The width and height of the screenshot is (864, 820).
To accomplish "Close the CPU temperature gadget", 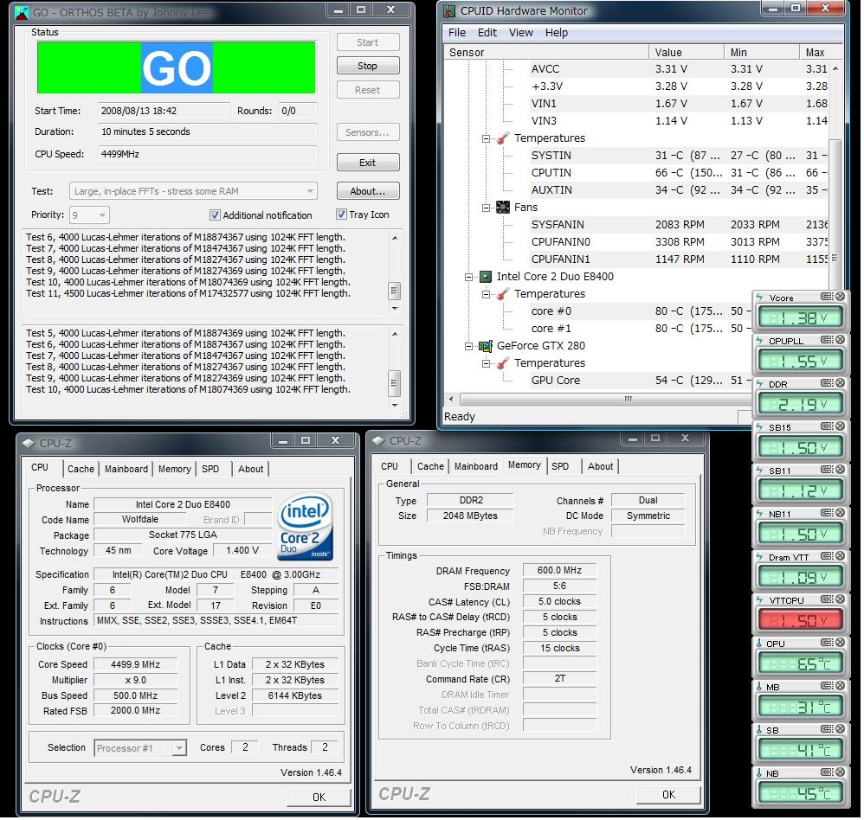I will (x=840, y=644).
